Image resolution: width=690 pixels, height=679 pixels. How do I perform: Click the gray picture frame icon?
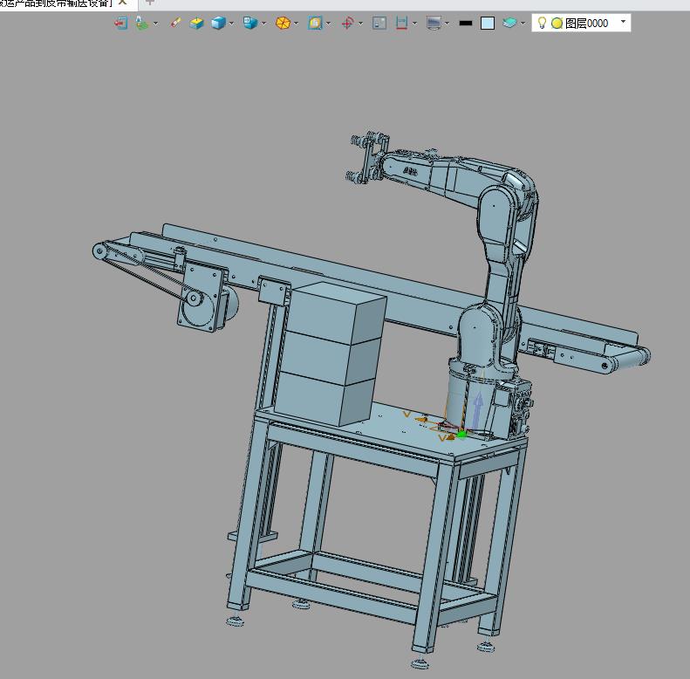click(x=379, y=23)
